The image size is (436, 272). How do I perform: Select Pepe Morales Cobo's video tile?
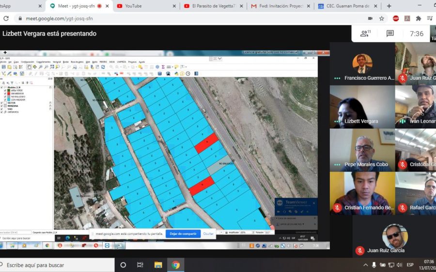point(362,150)
